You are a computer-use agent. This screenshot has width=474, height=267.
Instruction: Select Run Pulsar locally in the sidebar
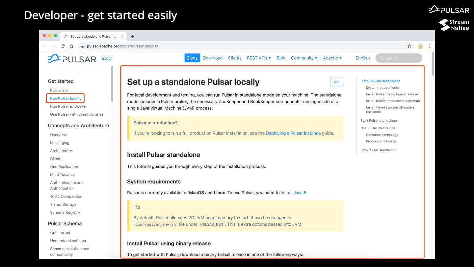coord(66,98)
